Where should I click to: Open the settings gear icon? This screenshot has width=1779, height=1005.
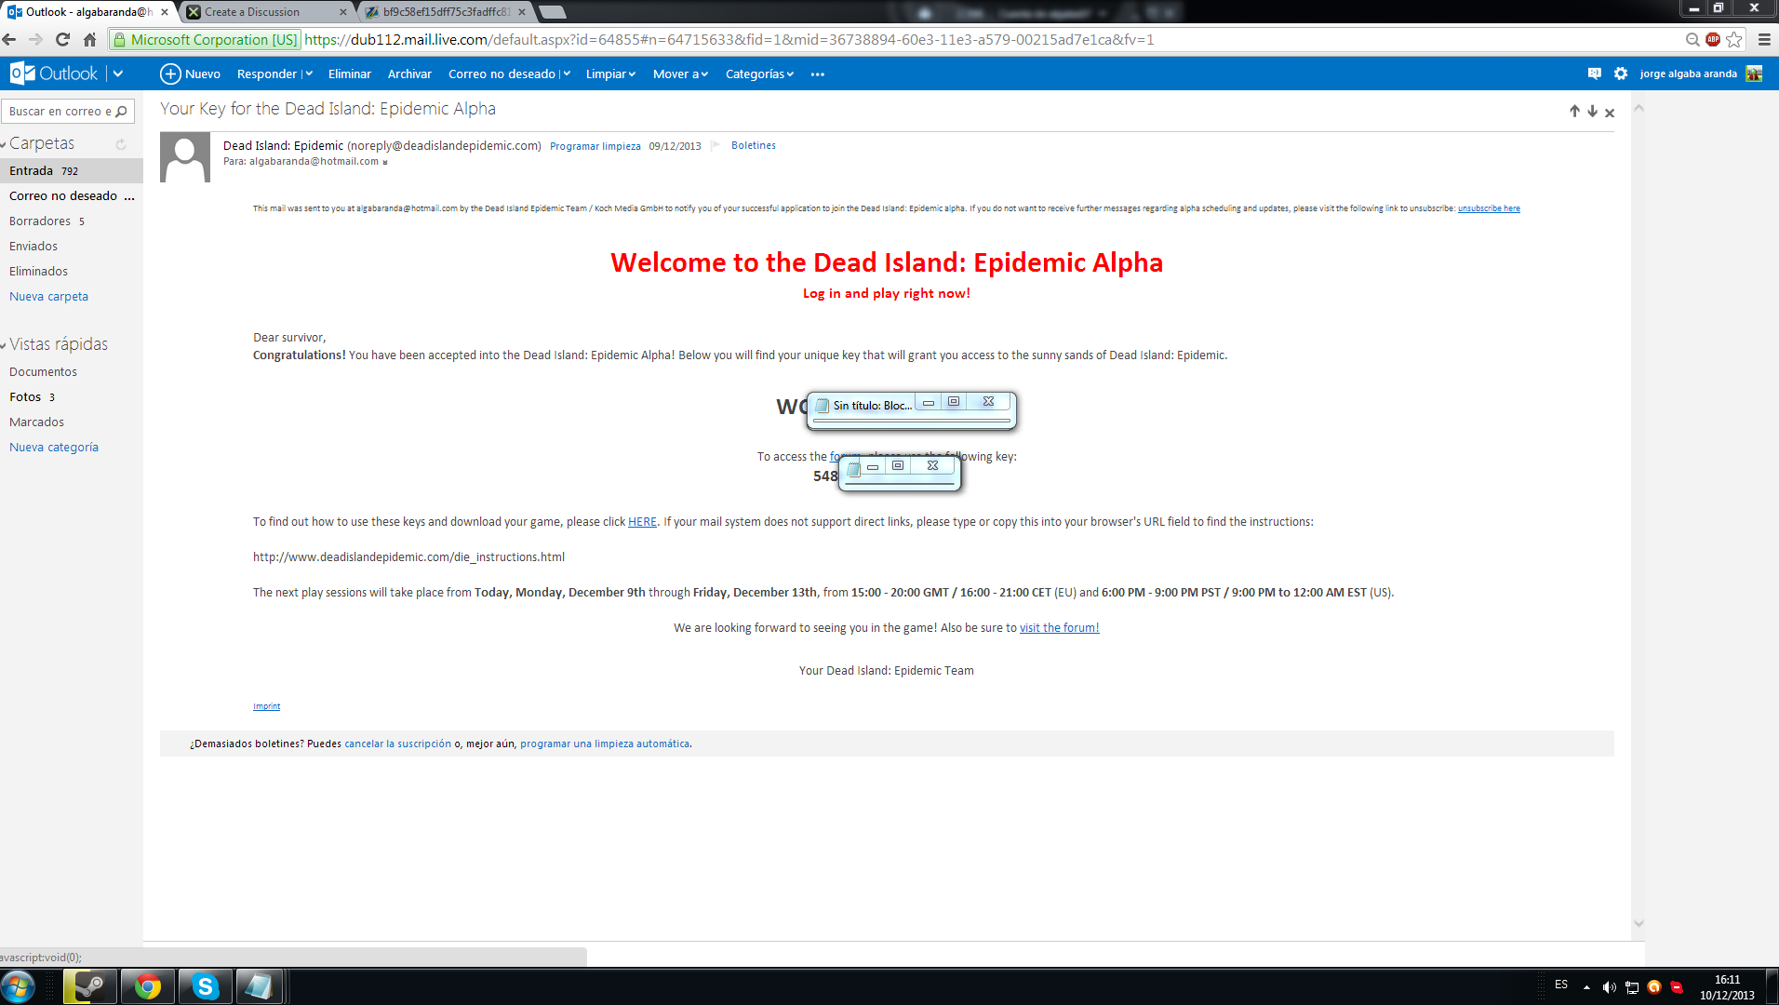pyautogui.click(x=1621, y=74)
